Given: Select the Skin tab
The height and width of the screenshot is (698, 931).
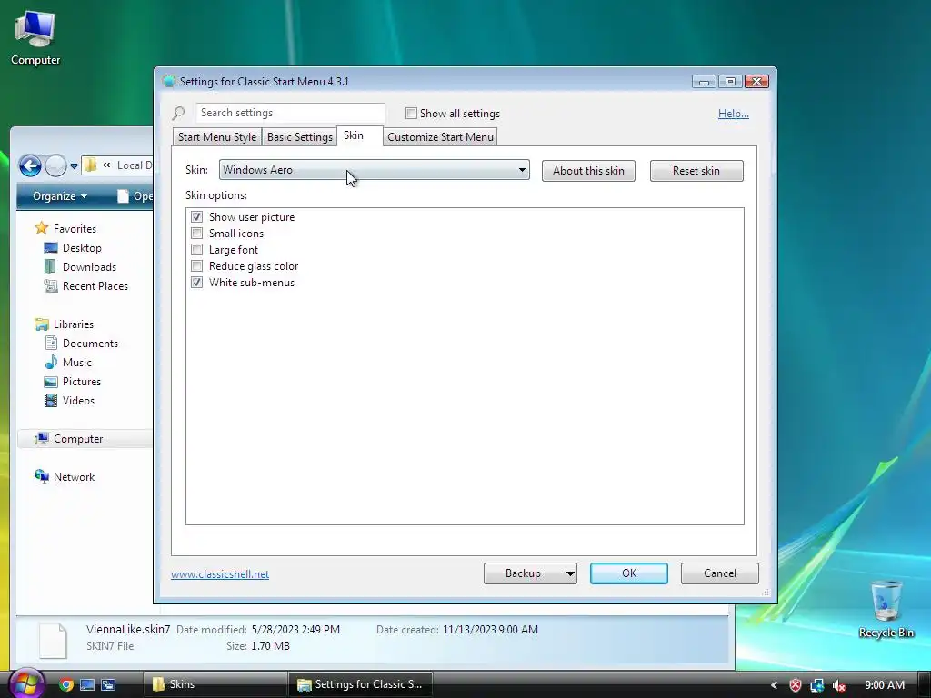Looking at the screenshot, I should click(x=359, y=135).
